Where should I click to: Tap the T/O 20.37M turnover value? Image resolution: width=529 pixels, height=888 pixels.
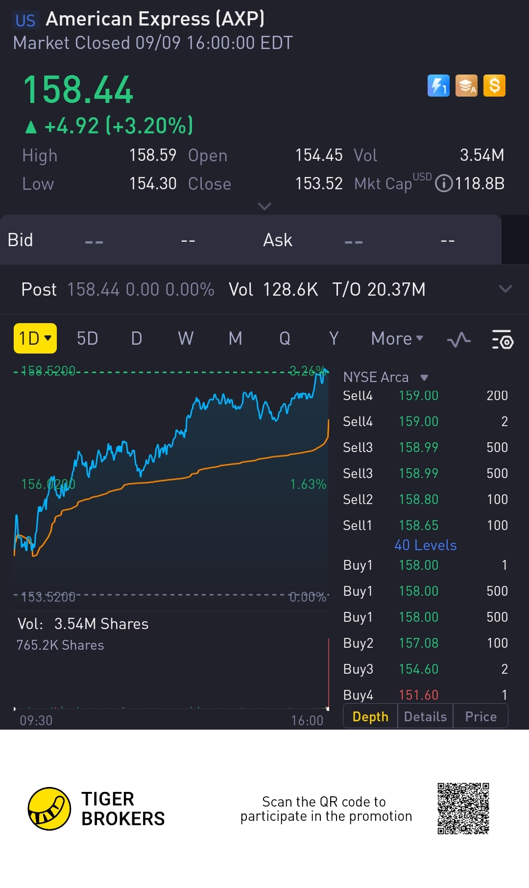pos(379,289)
